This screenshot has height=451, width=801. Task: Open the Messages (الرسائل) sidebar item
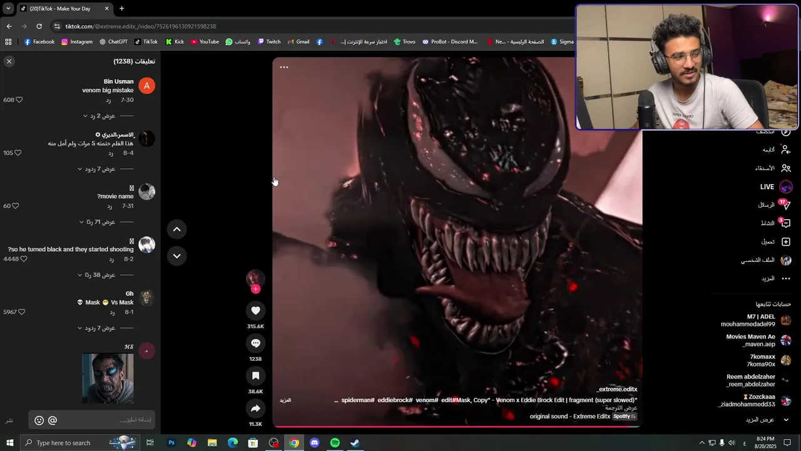pos(774,205)
